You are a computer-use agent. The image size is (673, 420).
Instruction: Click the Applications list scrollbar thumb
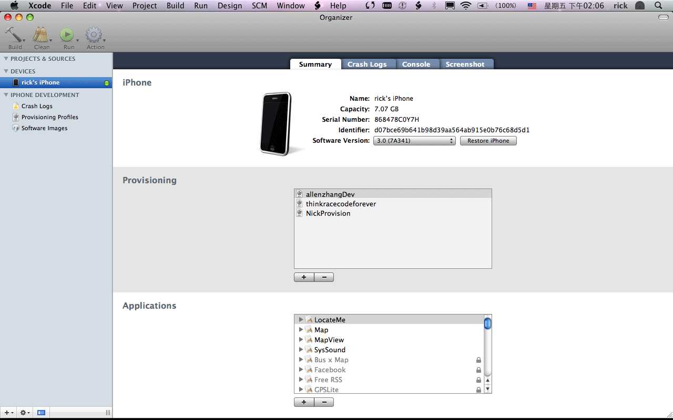pos(487,323)
